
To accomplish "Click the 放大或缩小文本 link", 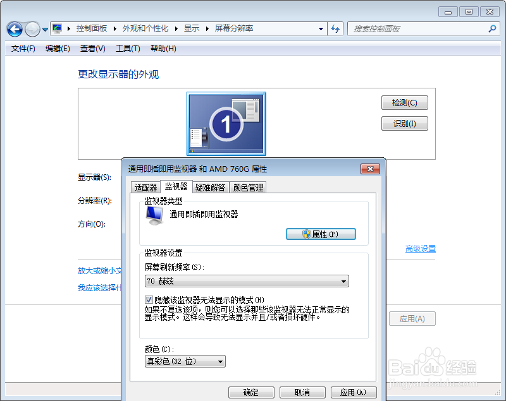I will [99, 270].
